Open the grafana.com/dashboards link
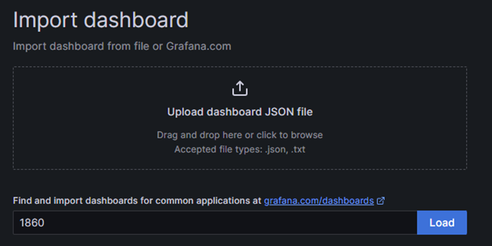This screenshot has height=246, width=492. click(319, 201)
